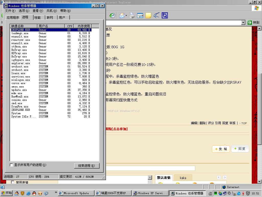Viewport: 262px width, 197px height.
Task: Switch to the 应用程序 tab
Action: click(x=13, y=18)
